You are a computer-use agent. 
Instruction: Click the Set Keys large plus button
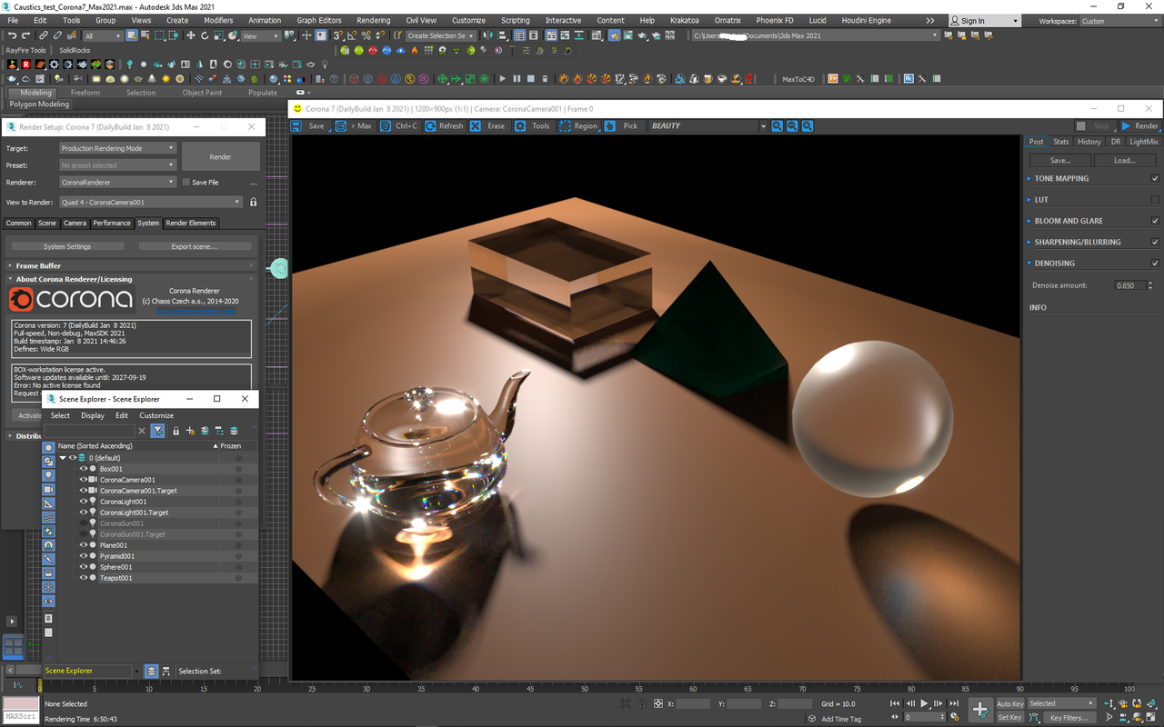tap(979, 710)
